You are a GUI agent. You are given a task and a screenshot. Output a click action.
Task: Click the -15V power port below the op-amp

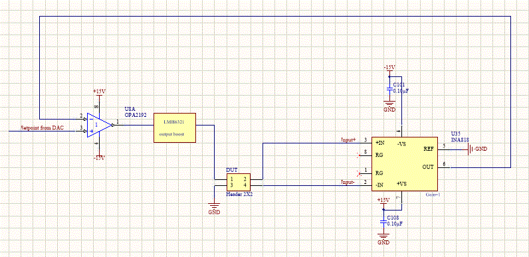pos(100,157)
